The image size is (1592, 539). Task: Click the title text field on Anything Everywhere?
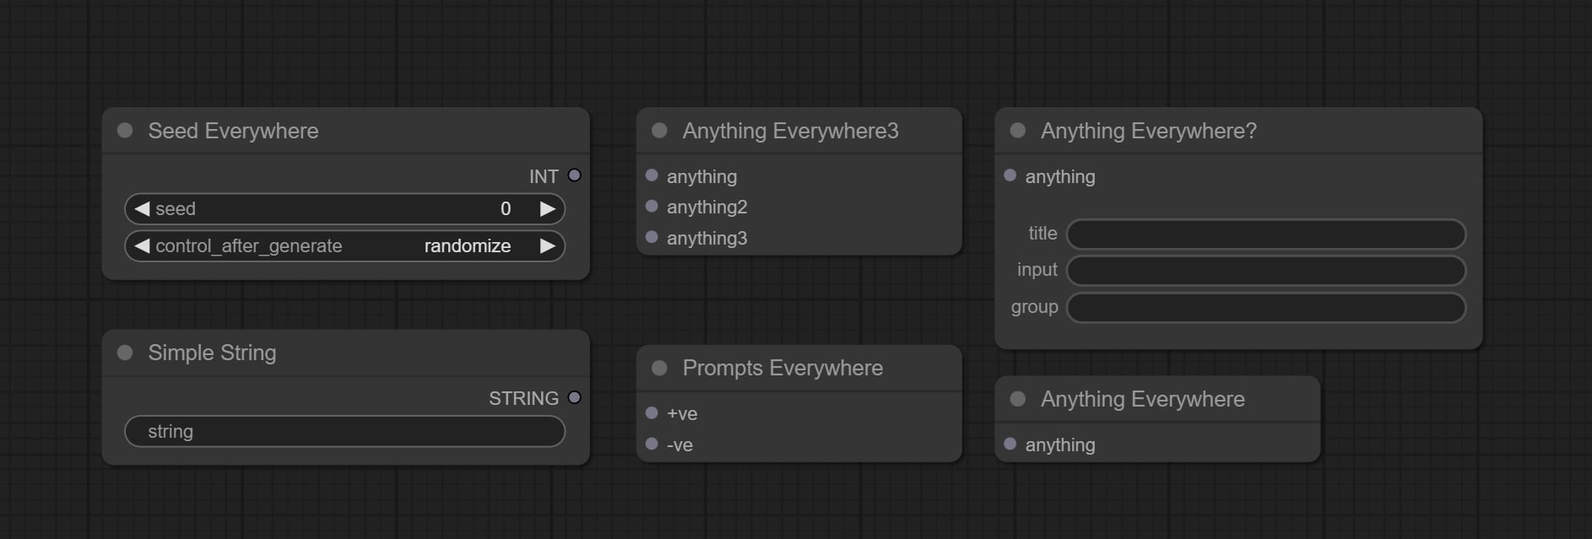pyautogui.click(x=1264, y=234)
